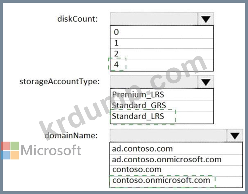248x194 pixels.
Task: Choose 4 as the diskCount value
Action: click(x=162, y=65)
